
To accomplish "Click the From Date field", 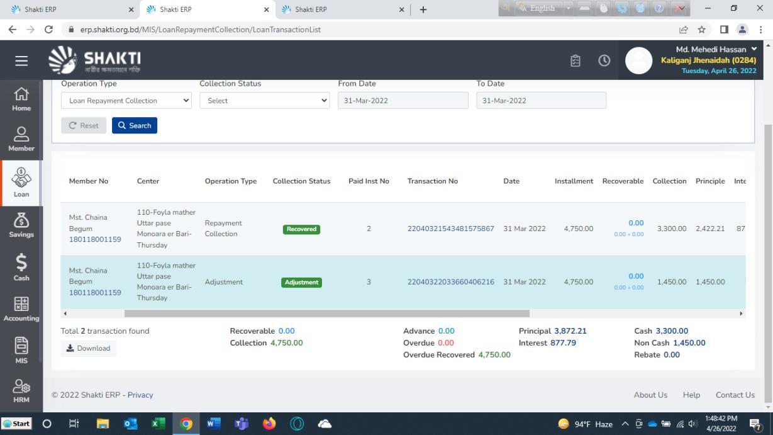I will point(403,101).
